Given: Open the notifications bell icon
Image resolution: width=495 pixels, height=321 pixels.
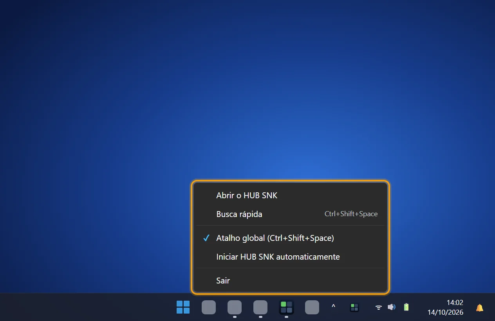Looking at the screenshot, I should pos(479,308).
